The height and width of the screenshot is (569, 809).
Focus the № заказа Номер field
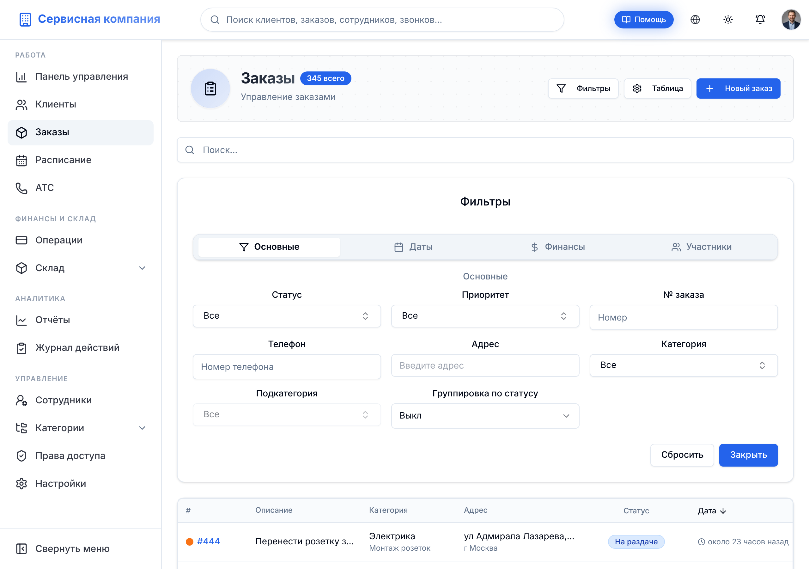[x=683, y=318]
